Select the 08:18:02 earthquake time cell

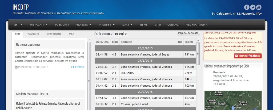pos(103,79)
